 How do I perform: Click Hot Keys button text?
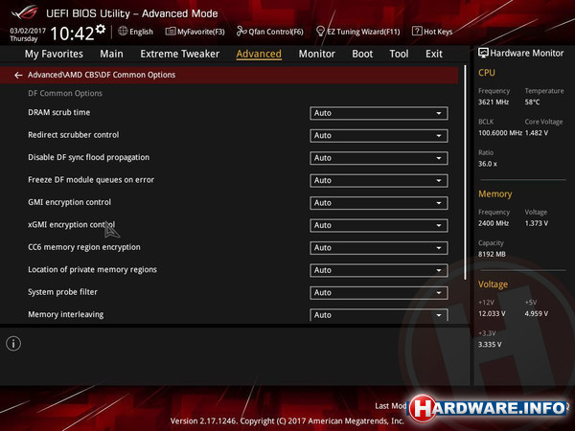click(x=438, y=32)
